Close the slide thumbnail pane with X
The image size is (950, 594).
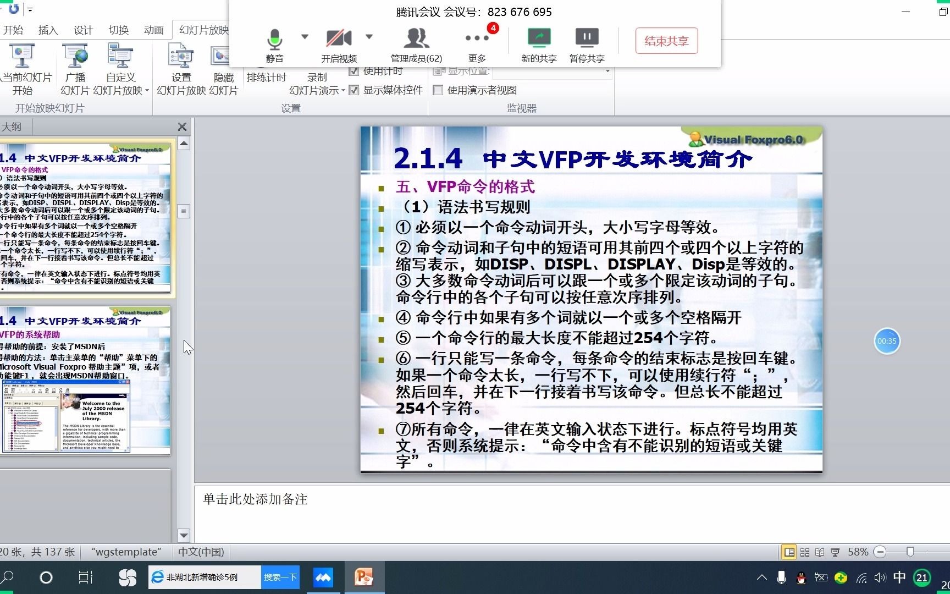point(182,127)
